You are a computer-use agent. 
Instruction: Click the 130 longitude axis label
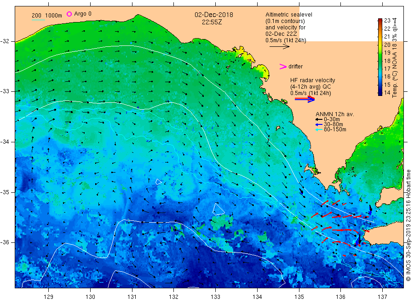point(90,297)
